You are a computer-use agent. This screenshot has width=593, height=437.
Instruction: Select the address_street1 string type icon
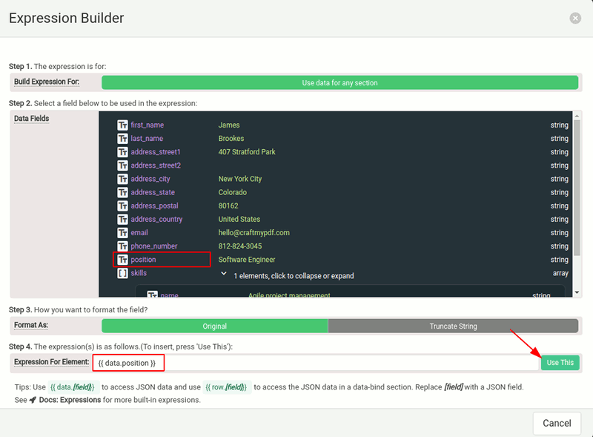tap(123, 151)
